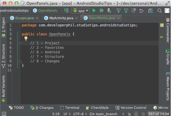Viewport: 171px width, 116px height.
Task: Click tool window quick access icon bottom-left
Action: point(4,114)
